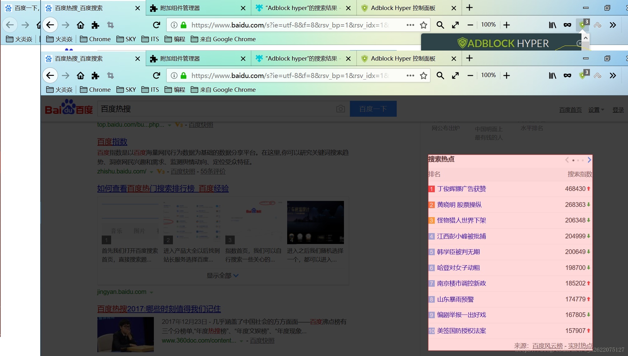Open dropdown arrow beside jingyan.baidu.com

click(x=151, y=292)
